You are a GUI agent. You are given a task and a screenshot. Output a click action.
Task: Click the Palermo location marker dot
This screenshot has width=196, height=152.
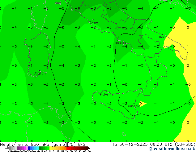[x=107, y=92]
